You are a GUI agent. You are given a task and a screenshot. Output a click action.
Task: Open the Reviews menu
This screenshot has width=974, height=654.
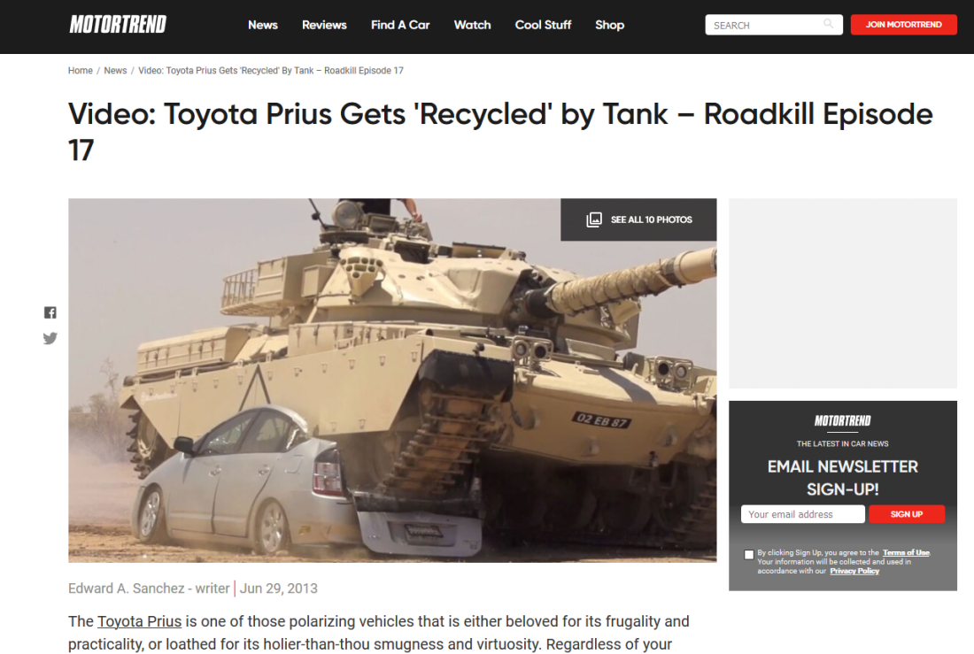pos(324,25)
